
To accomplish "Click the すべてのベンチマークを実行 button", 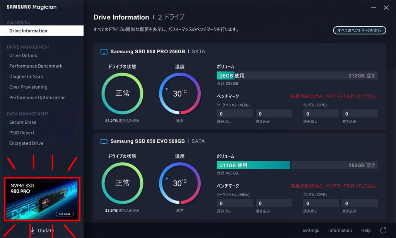I will coord(359,30).
